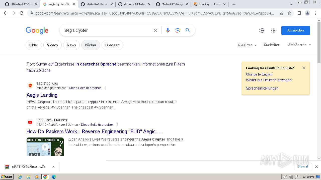321x180 pixels.
Task: Open the tab search dropdown
Action: (x=291, y=4)
